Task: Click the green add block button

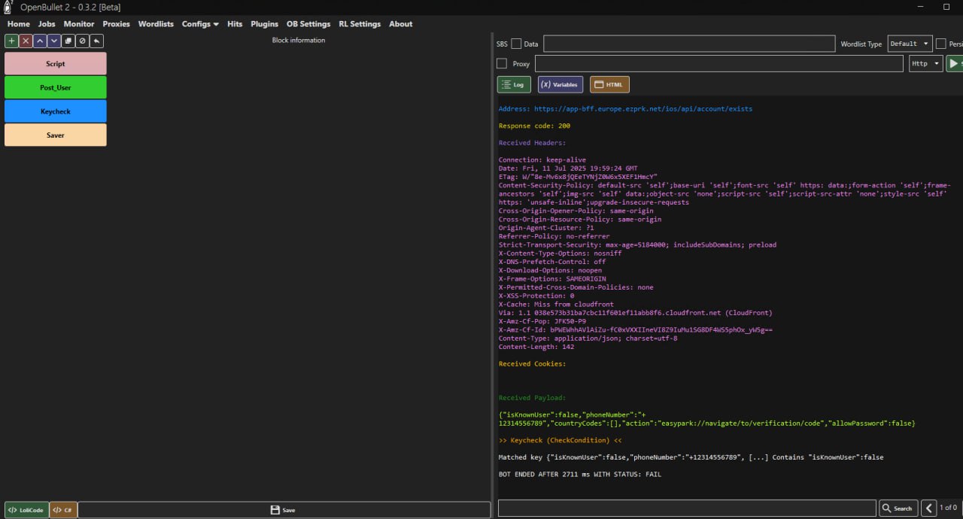Action: click(11, 41)
